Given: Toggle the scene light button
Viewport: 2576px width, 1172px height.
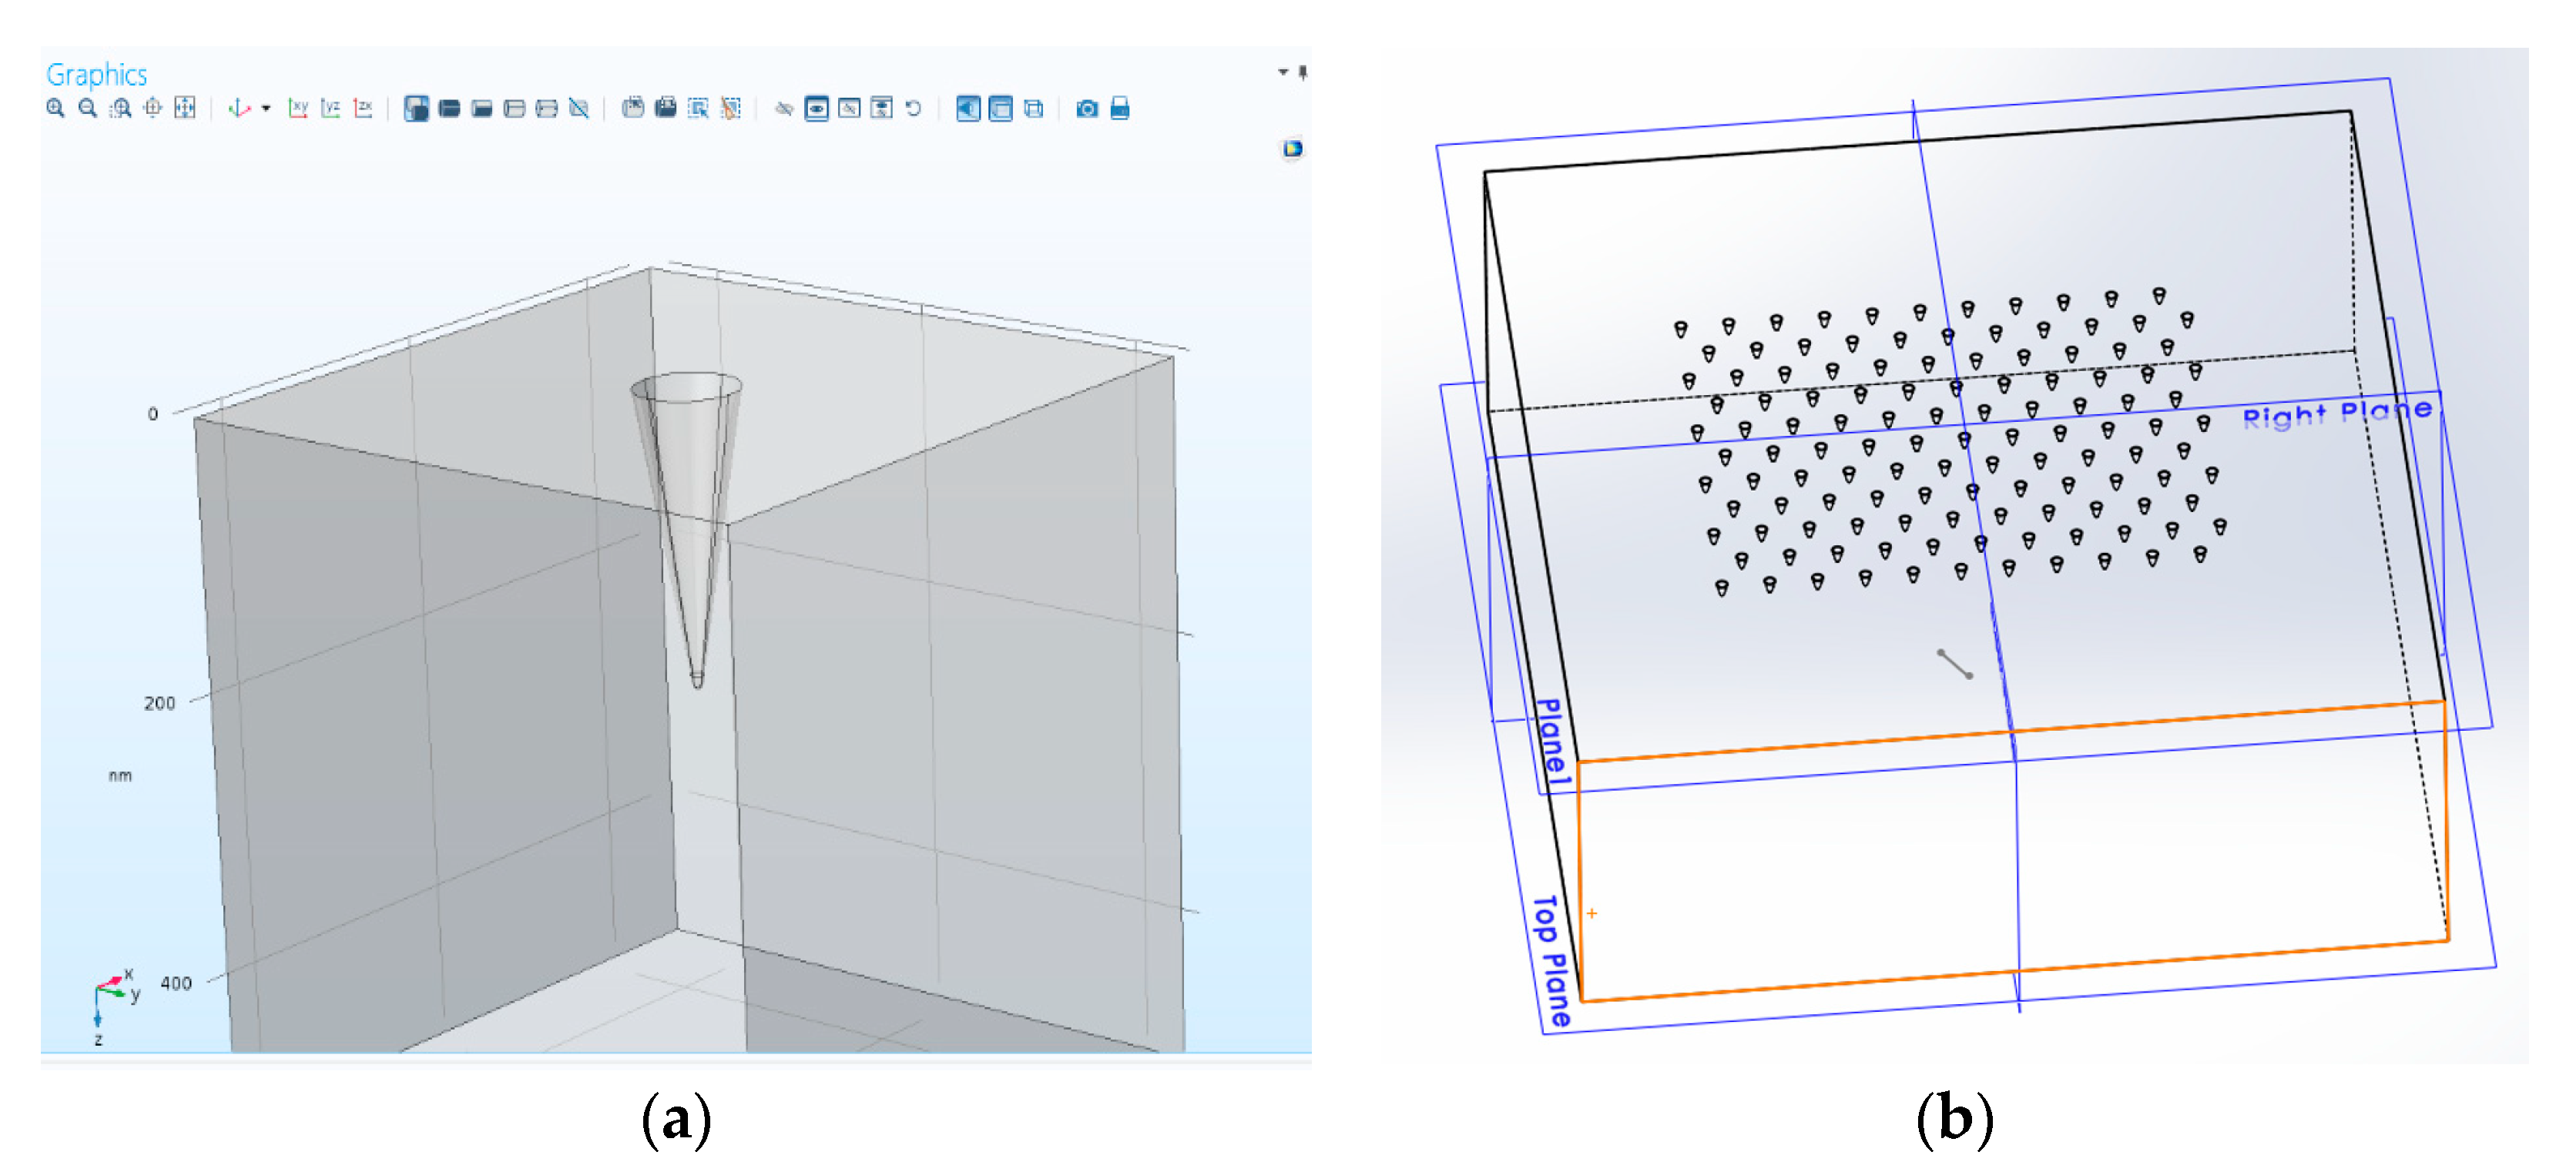Looking at the screenshot, I should (968, 108).
